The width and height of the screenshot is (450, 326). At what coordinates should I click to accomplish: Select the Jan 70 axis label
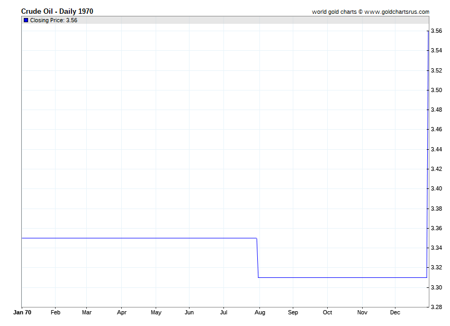point(22,312)
